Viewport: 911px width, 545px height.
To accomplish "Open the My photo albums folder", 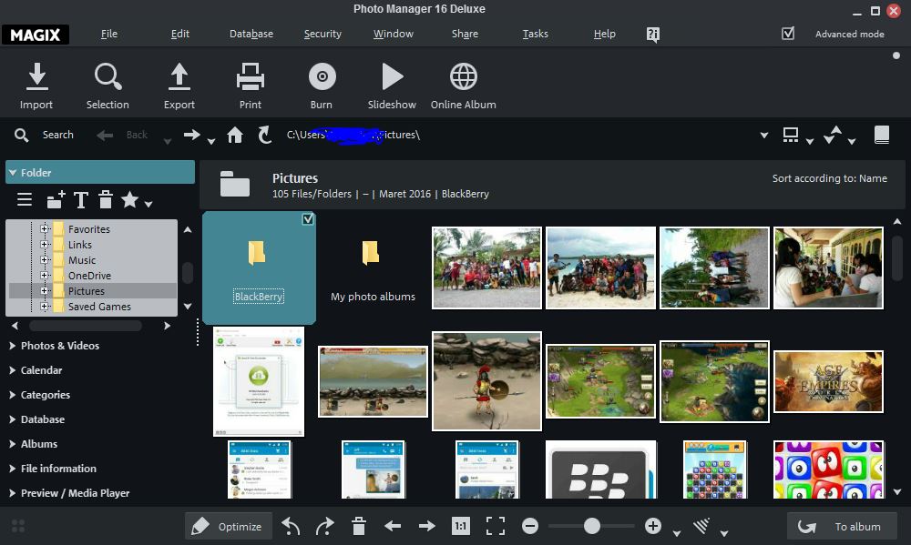I will [373, 268].
